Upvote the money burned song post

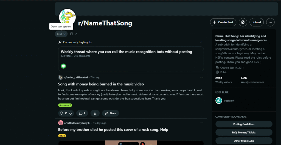pos(61,113)
